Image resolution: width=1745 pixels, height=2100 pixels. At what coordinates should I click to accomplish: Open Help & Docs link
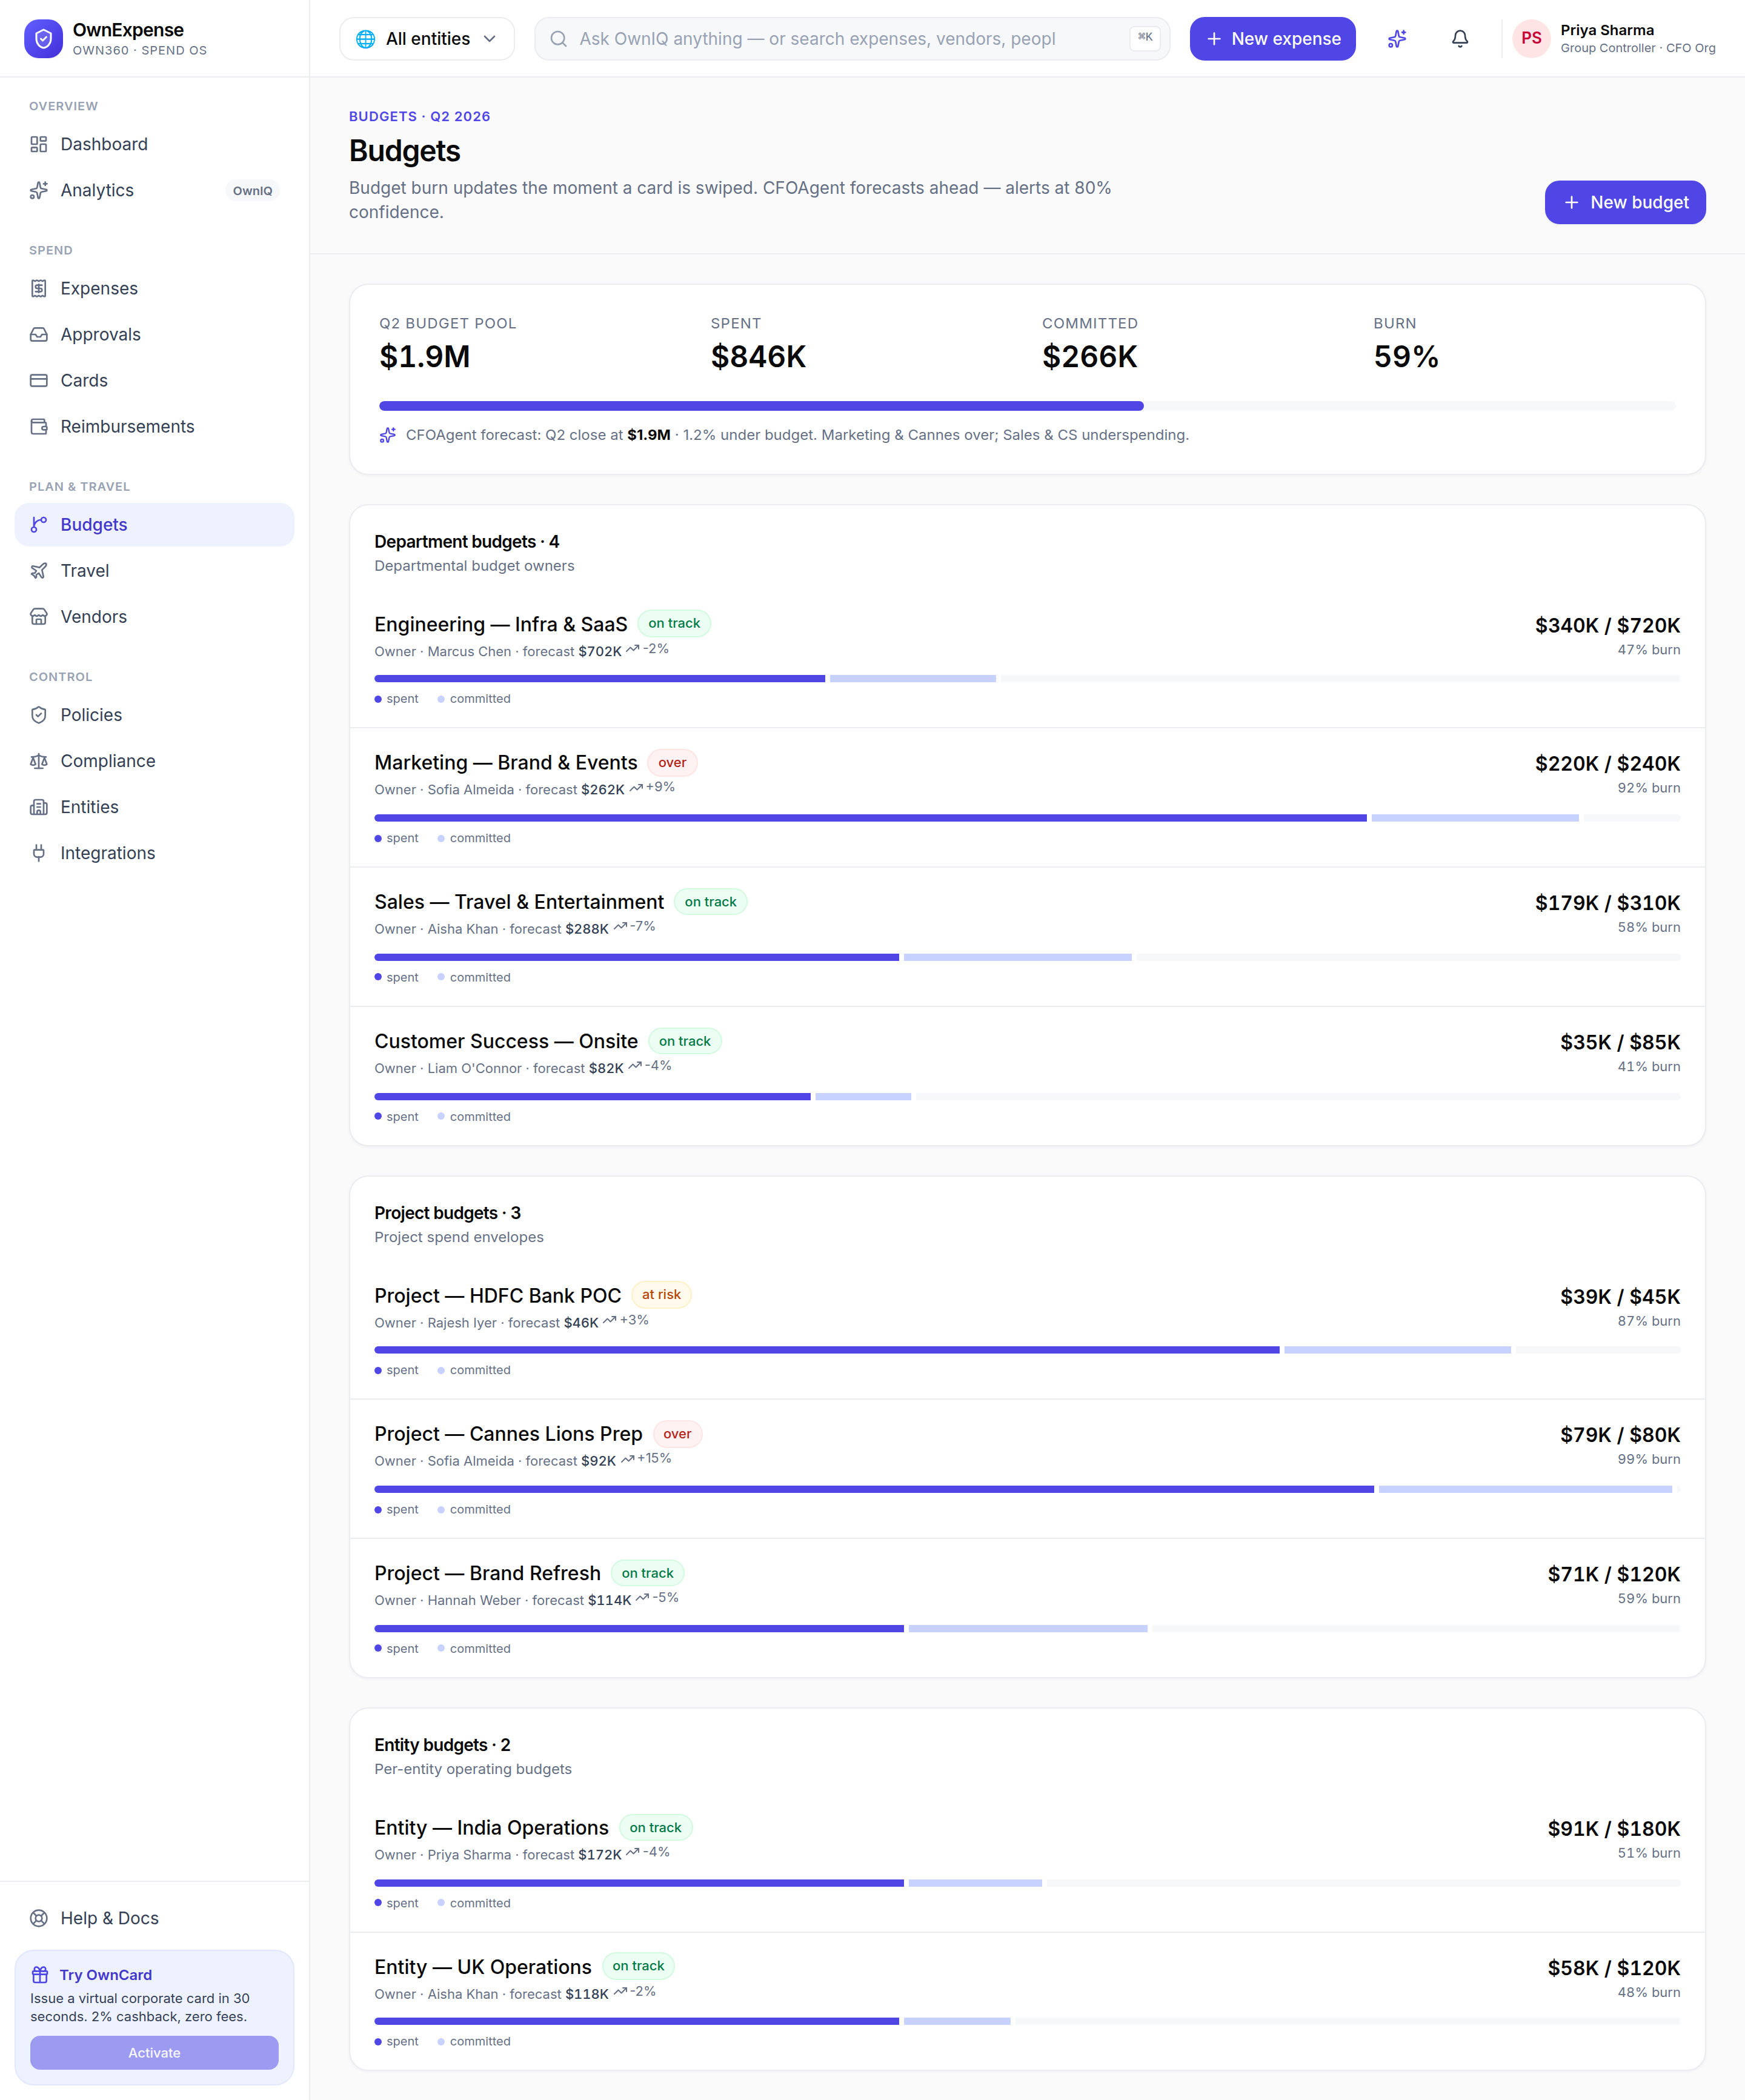154,1917
